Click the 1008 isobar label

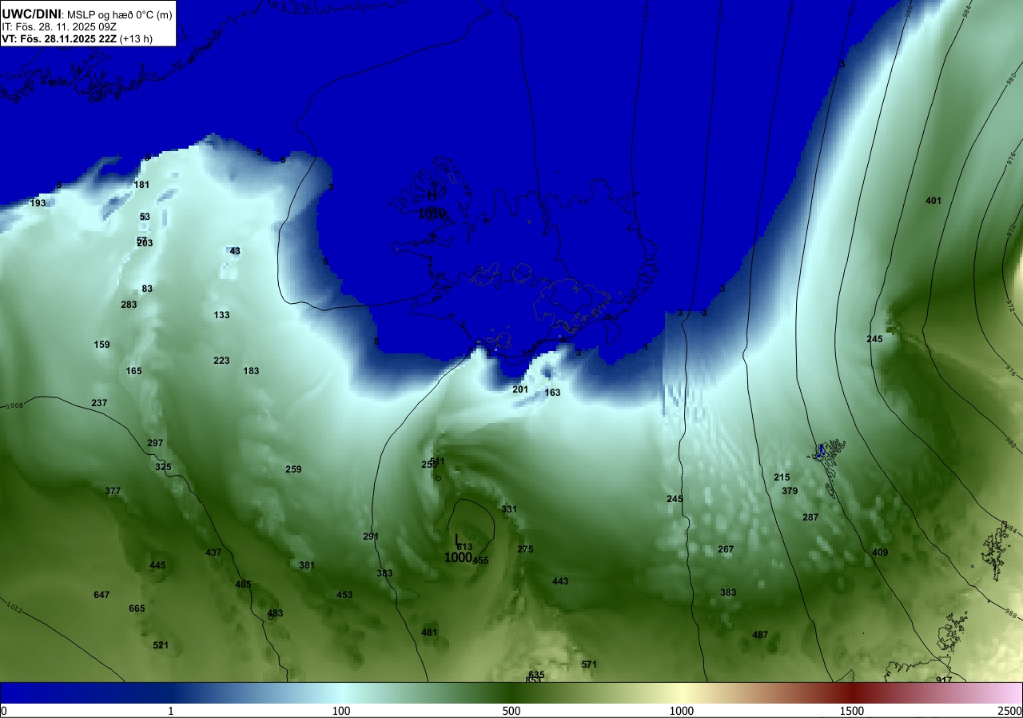click(14, 406)
